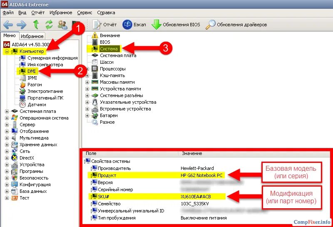Click the users manage toolbar icon
Image resolution: width=333 pixels, height=227 pixels.
62,25
